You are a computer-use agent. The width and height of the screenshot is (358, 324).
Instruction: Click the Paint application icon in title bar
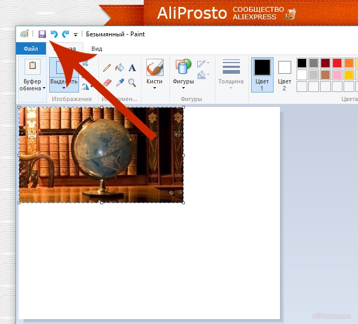(x=25, y=34)
